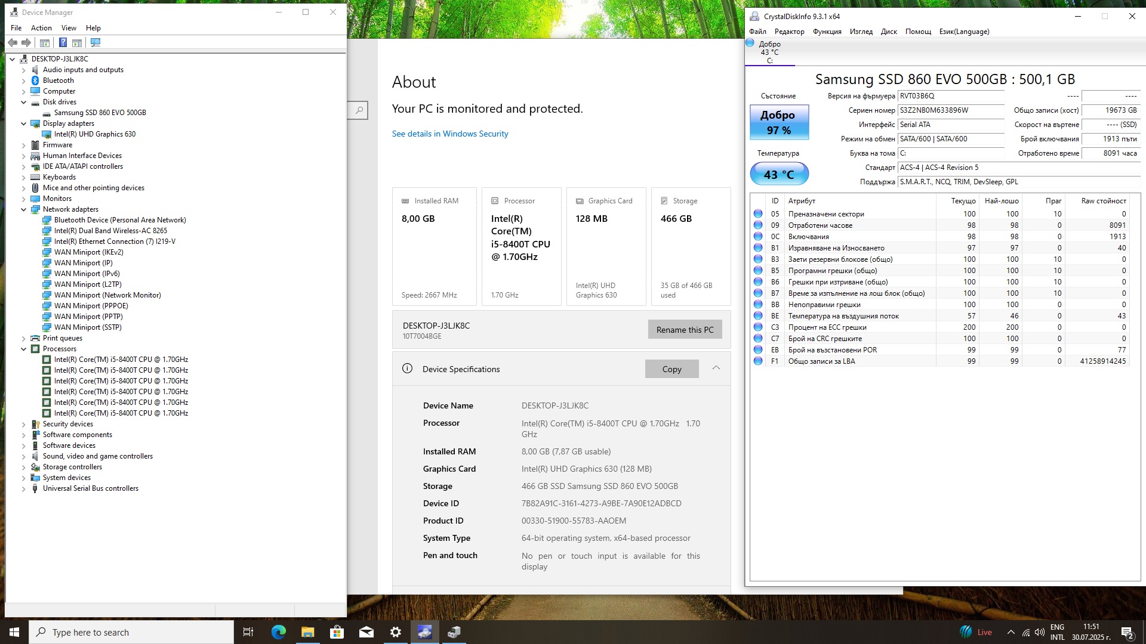Click the Universal Serial Bus controllers icon
The height and width of the screenshot is (644, 1146).
(35, 488)
